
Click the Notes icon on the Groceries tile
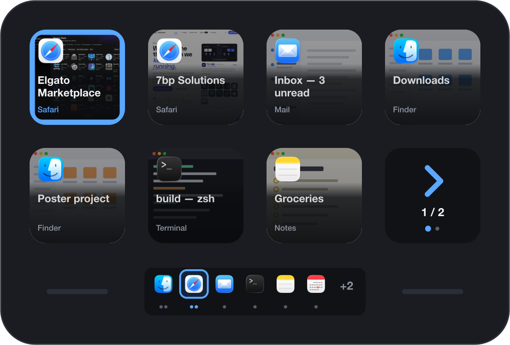click(288, 169)
